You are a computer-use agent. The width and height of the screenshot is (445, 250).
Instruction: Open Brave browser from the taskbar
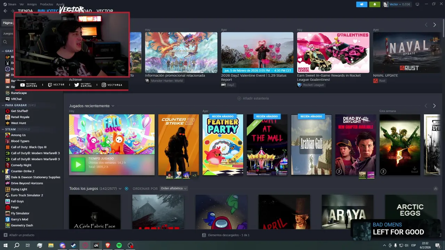tap(107, 245)
